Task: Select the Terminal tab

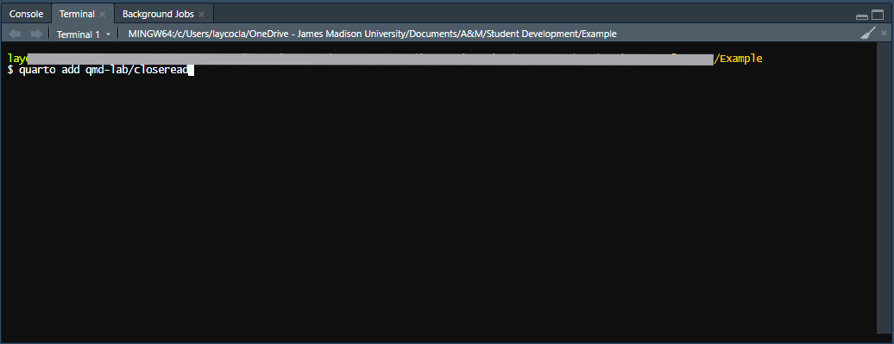Action: click(77, 14)
